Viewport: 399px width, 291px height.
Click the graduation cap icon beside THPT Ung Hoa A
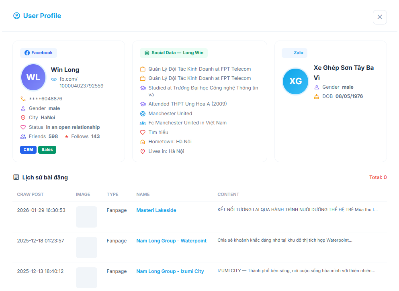tap(143, 104)
